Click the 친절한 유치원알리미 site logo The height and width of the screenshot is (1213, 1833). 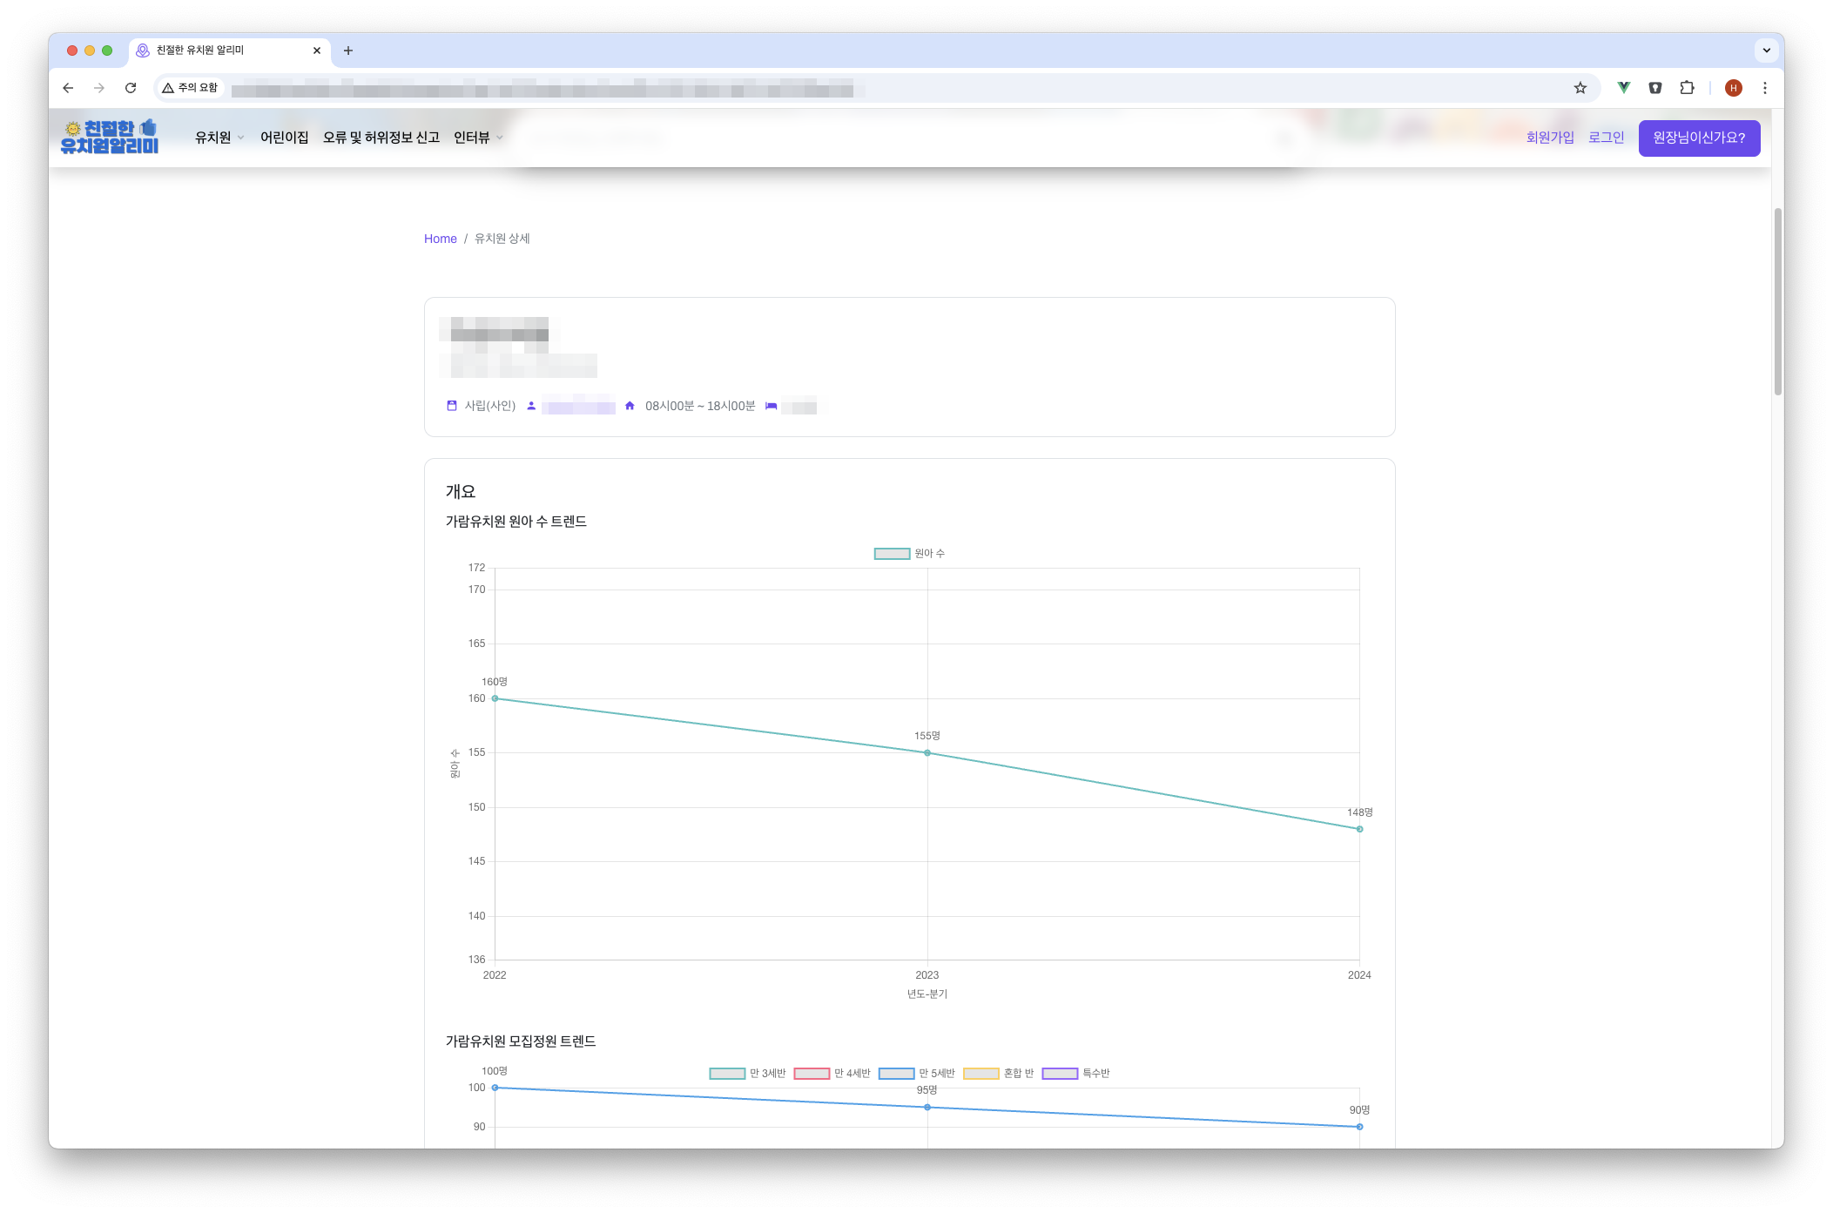[110, 138]
